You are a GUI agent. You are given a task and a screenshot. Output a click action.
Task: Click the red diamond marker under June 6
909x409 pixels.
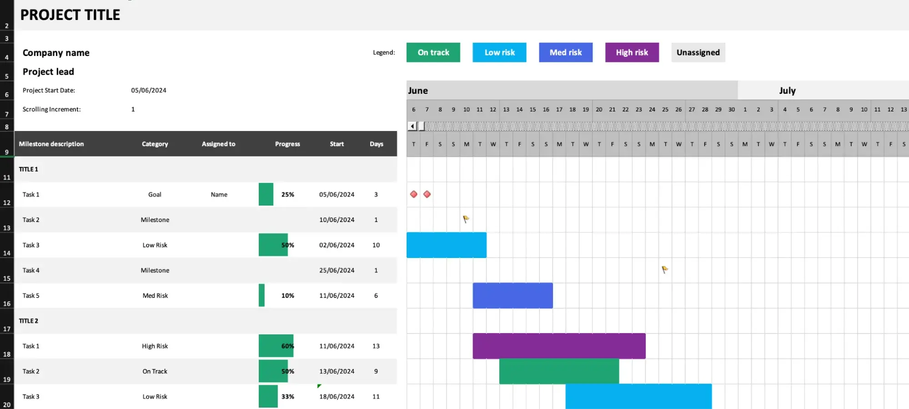[x=413, y=194]
